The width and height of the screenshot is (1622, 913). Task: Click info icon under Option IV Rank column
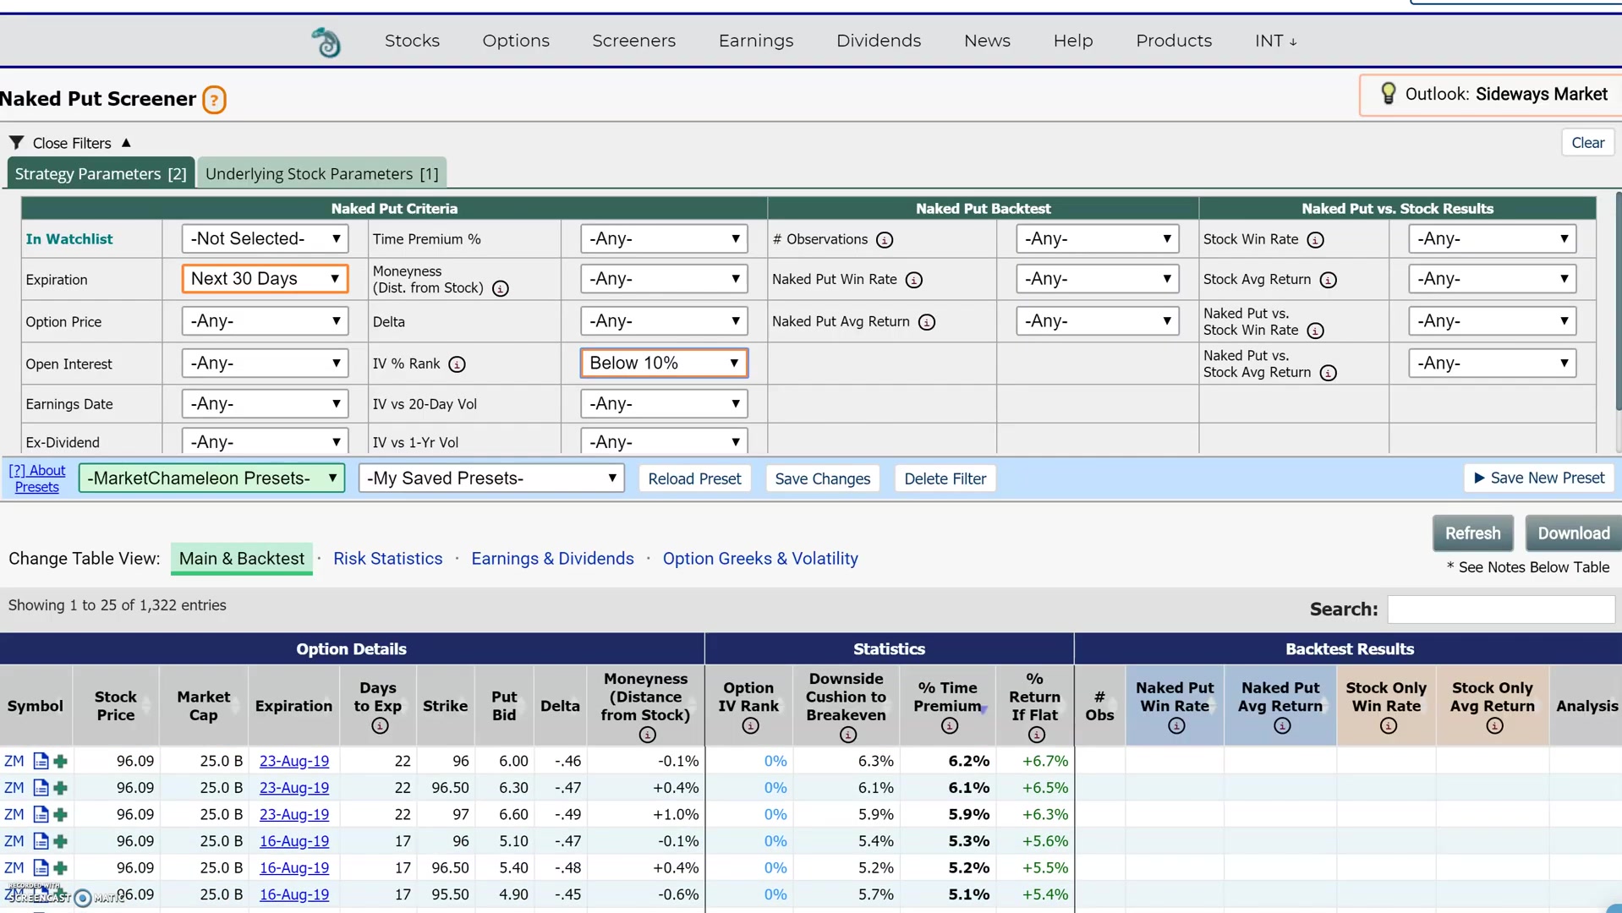tap(750, 726)
